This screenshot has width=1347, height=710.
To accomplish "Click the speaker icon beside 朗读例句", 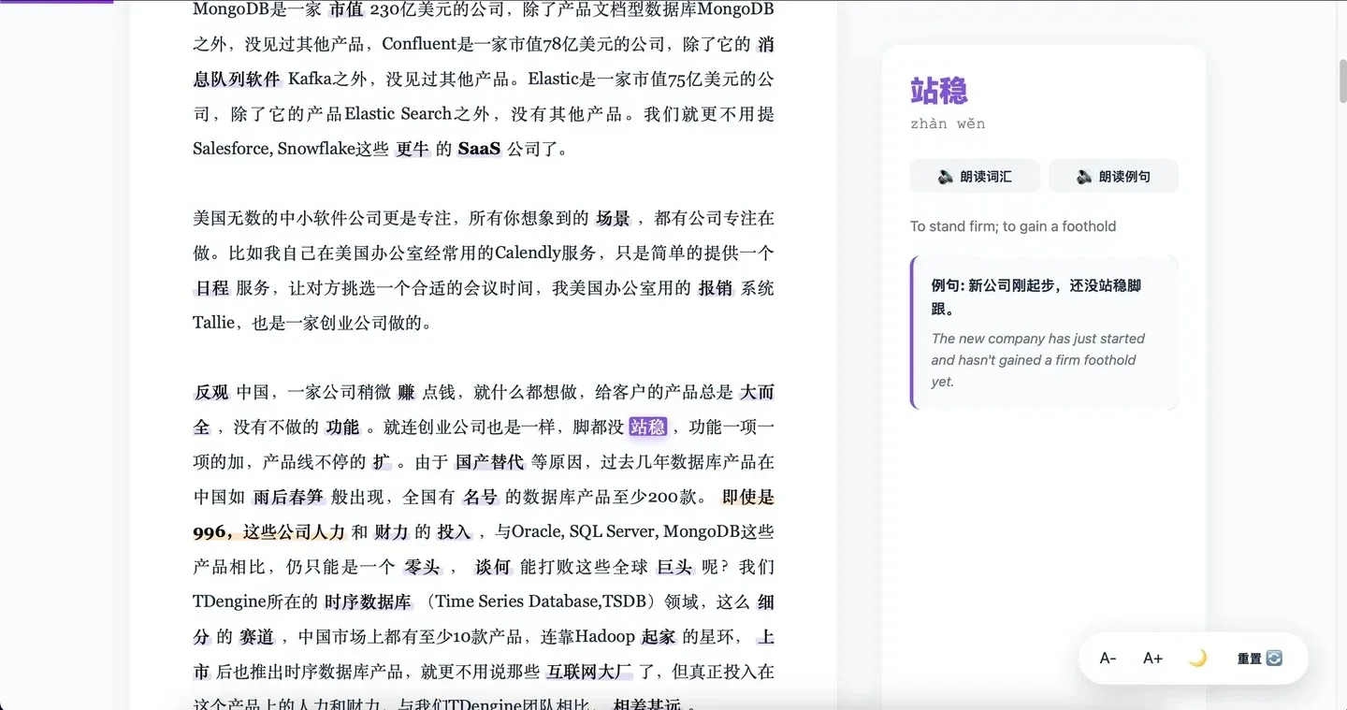I will (1084, 176).
